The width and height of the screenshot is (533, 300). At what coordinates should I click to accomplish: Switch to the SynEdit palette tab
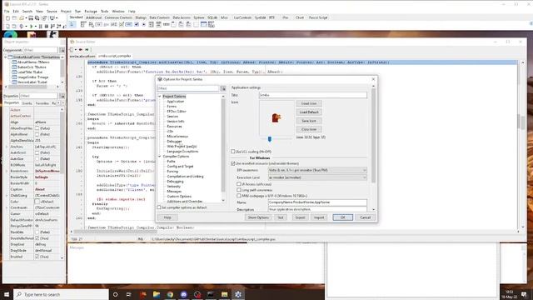point(260,17)
